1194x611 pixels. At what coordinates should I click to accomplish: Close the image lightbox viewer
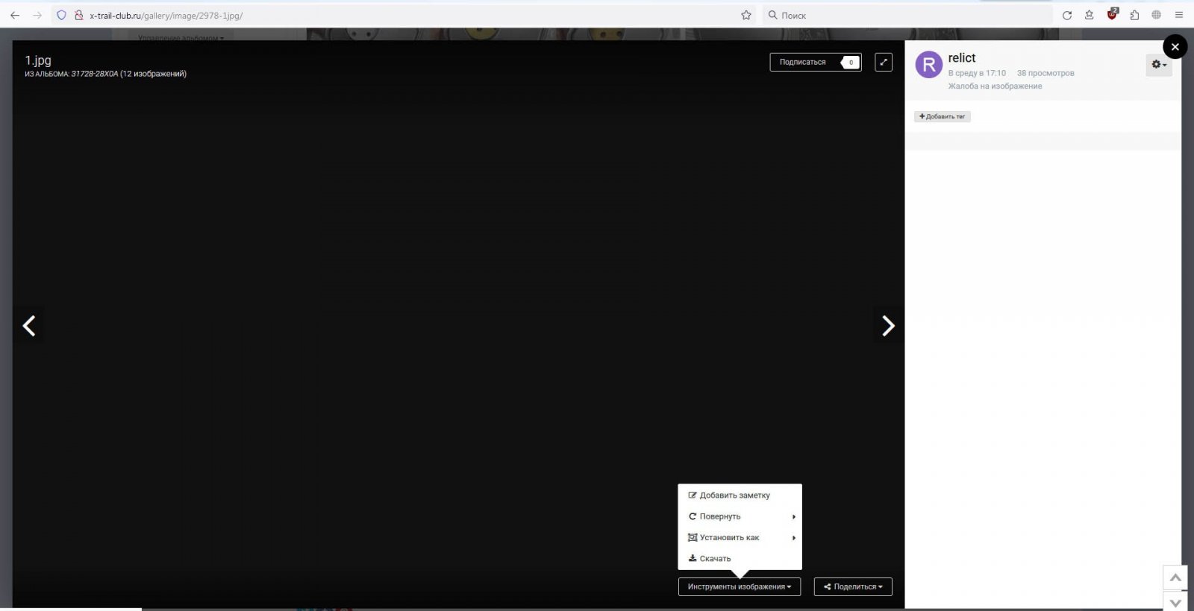(x=1175, y=47)
